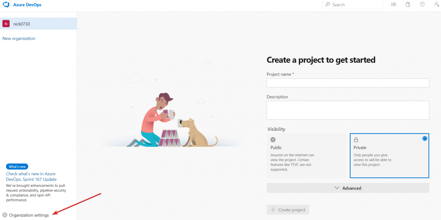Open Organization settings
Viewport: 441px width, 220px height.
(25, 215)
